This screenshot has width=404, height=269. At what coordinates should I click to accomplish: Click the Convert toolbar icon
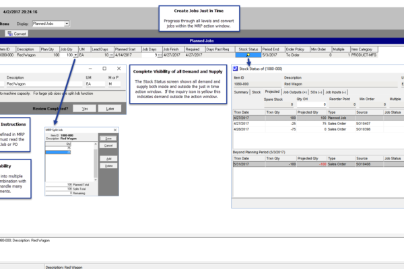coord(10,34)
